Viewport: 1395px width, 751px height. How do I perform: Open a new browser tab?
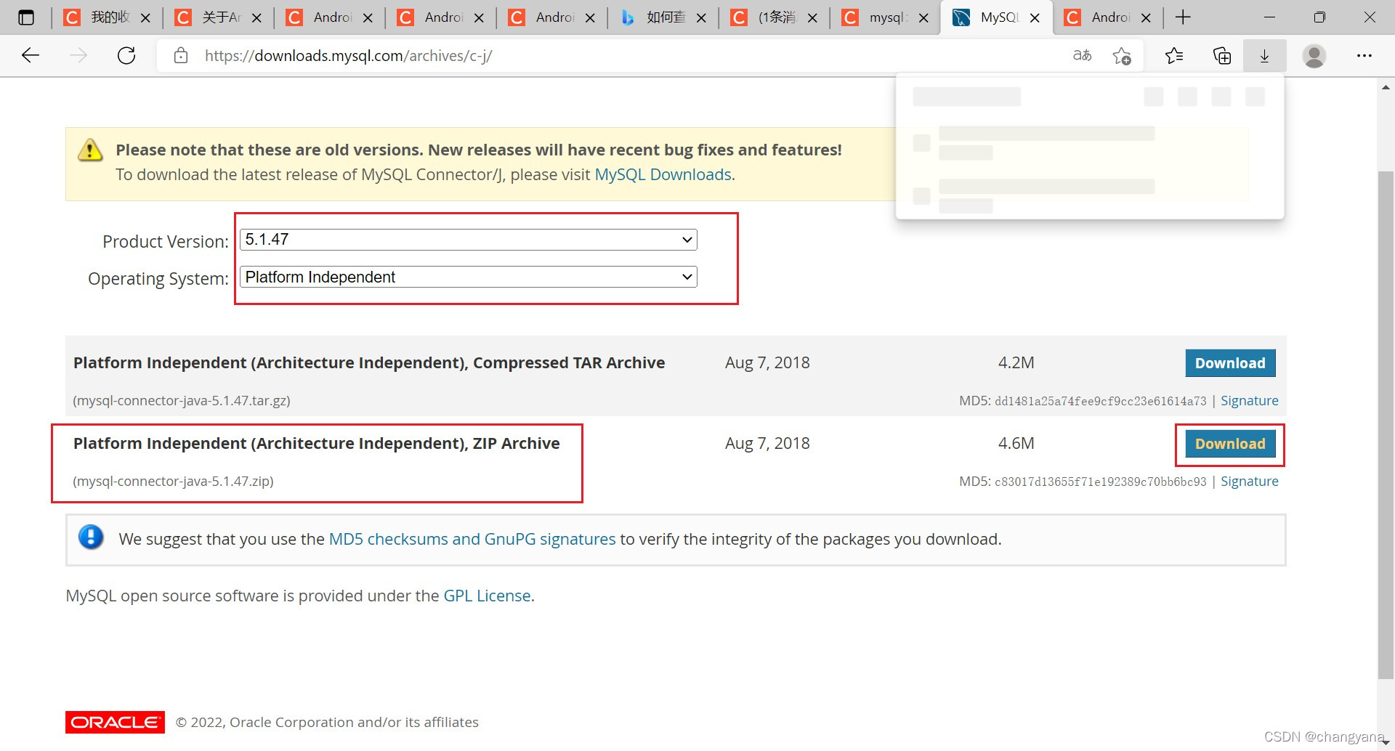coord(1183,17)
